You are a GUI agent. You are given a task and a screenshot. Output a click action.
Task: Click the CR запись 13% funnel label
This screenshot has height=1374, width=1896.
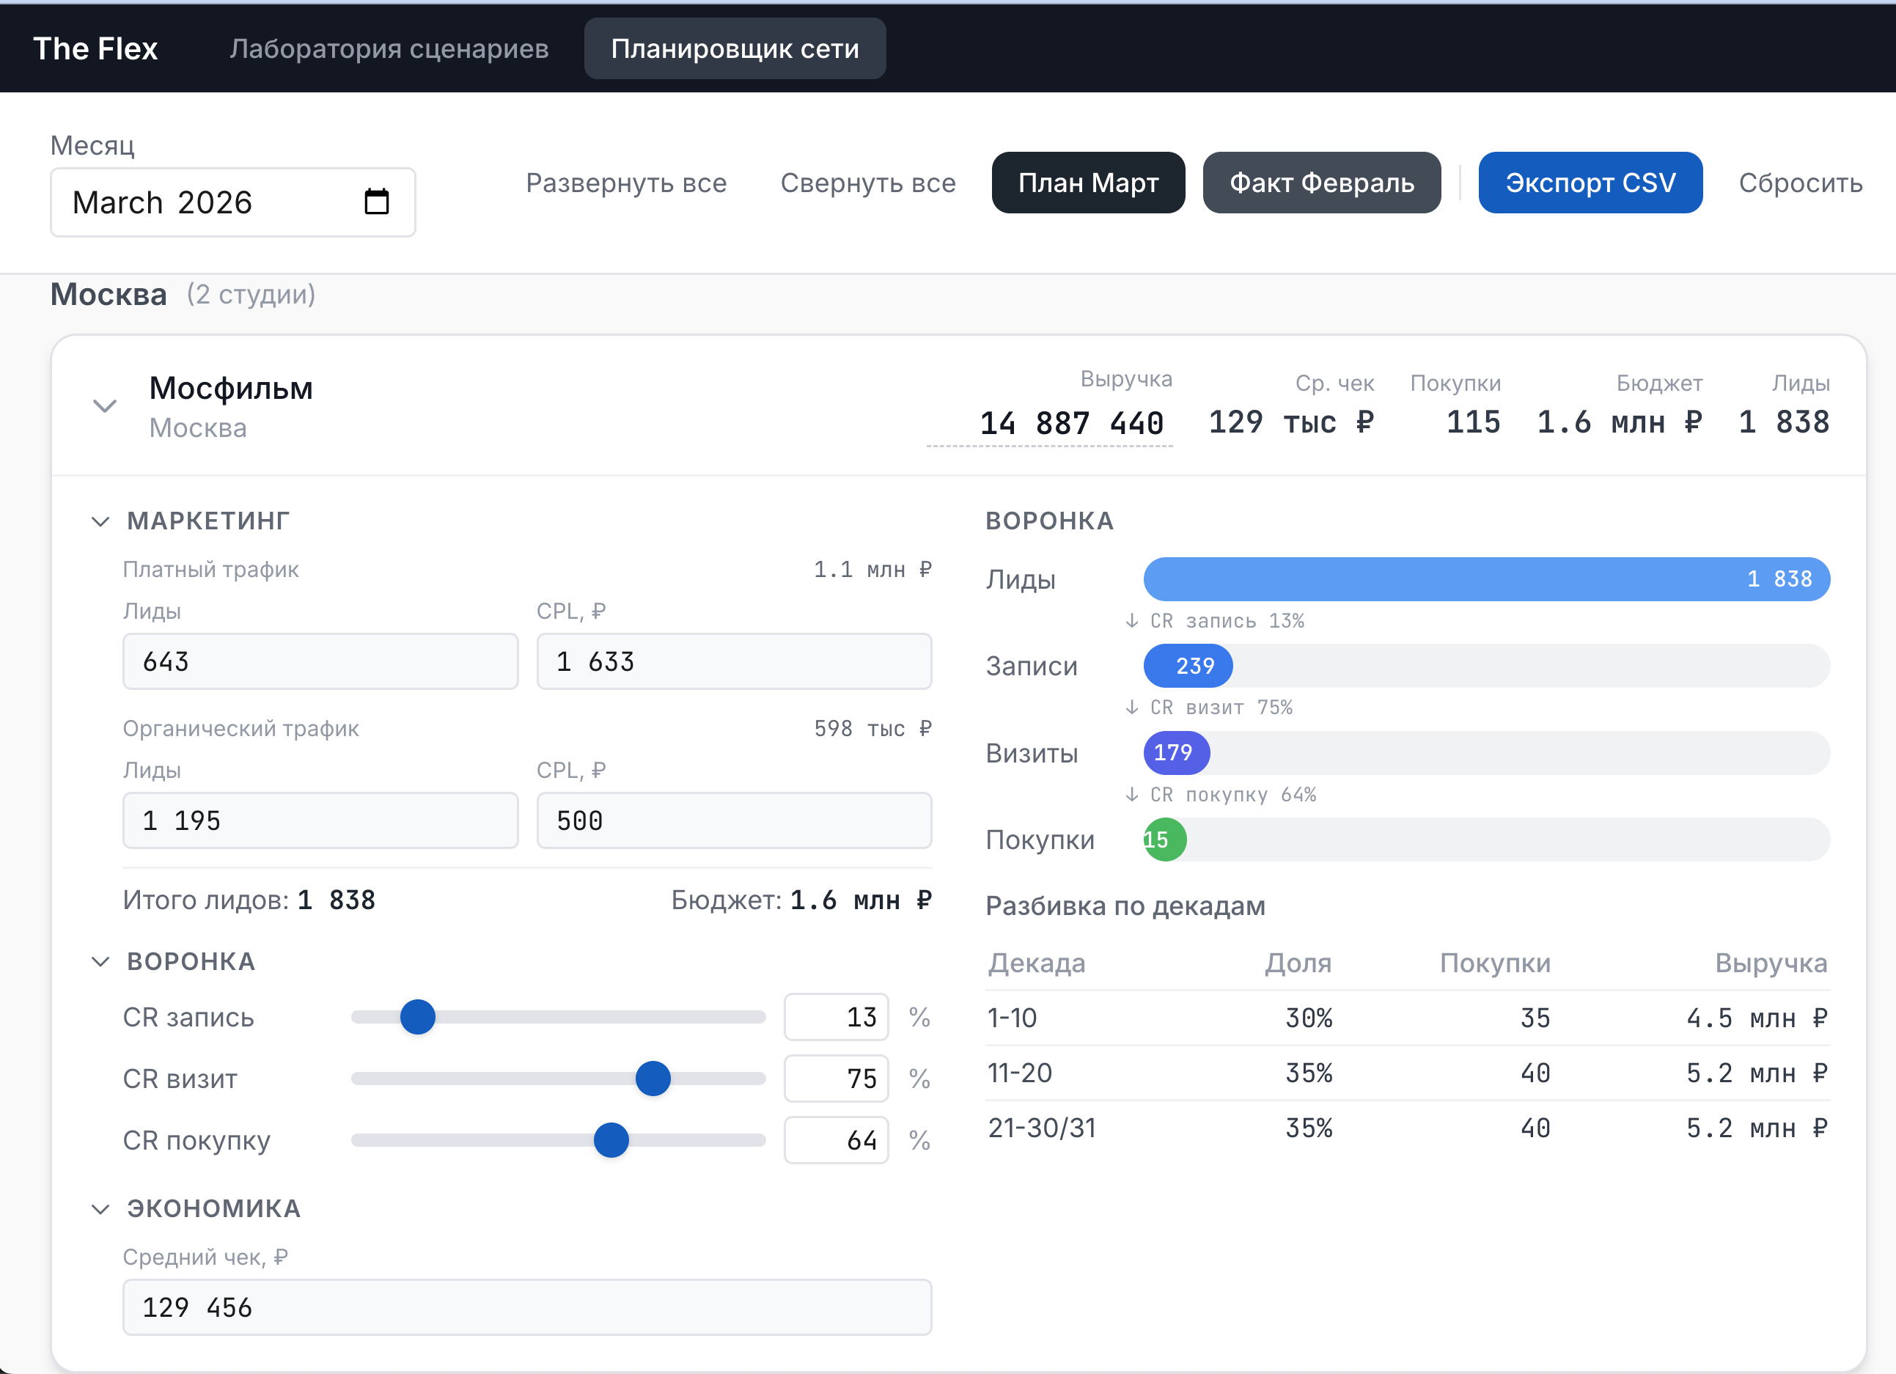(1227, 621)
